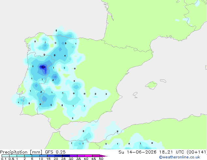Click the "40" legend scale label
The width and height of the screenshot is (207, 160).
click(x=86, y=159)
